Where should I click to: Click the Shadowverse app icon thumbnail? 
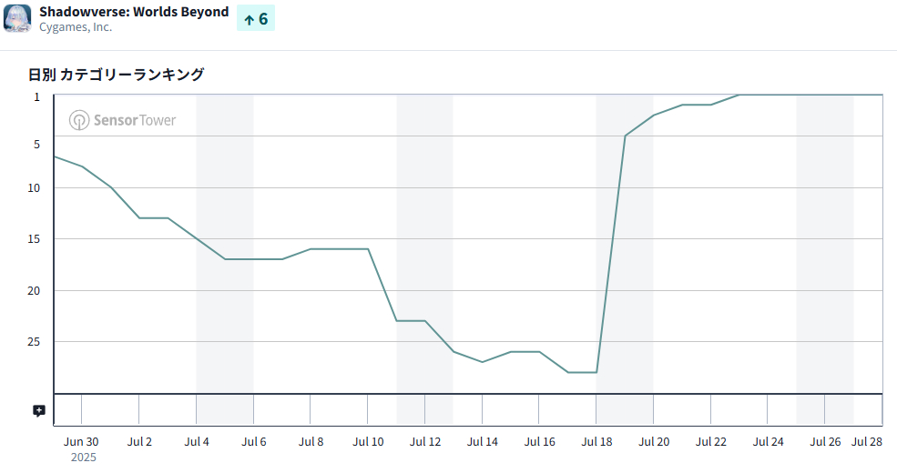click(x=17, y=18)
